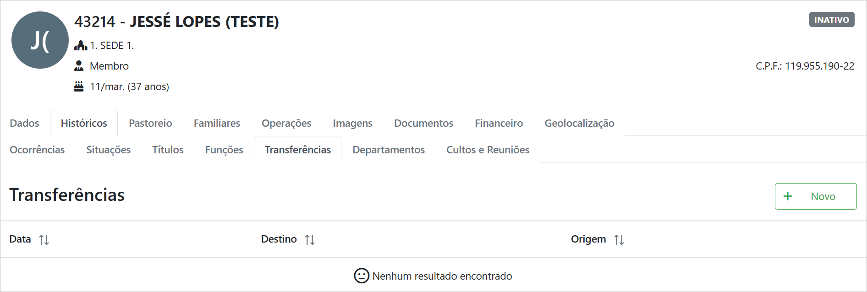This screenshot has width=867, height=292.
Task: Click the round avatar with initials J(
Action: tap(40, 40)
